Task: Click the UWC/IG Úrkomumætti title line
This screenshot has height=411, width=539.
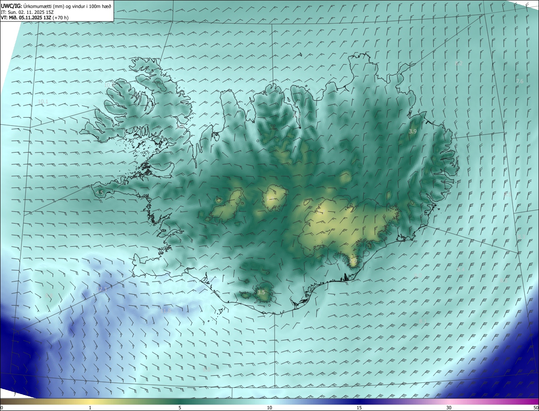Action: click(x=56, y=6)
